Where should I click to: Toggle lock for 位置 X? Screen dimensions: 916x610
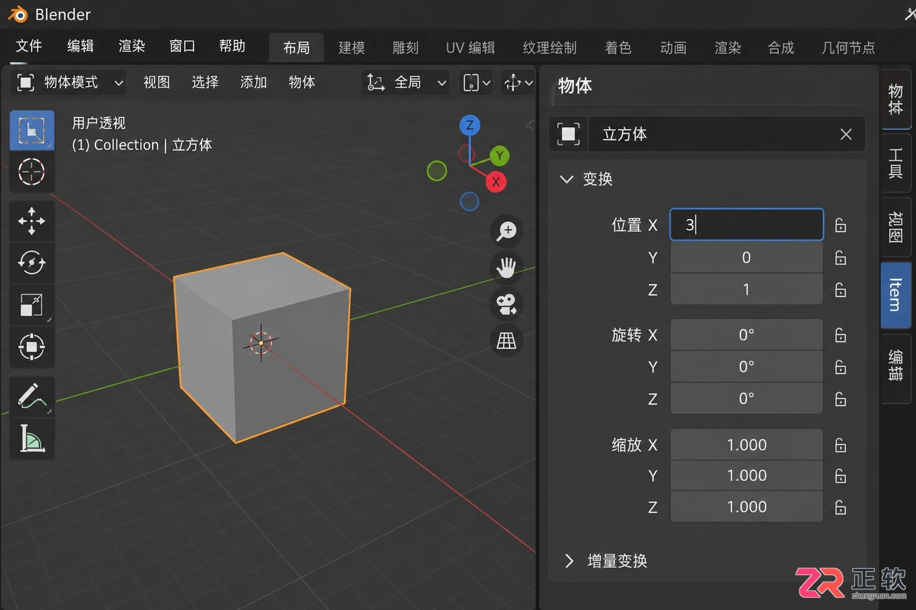click(840, 225)
